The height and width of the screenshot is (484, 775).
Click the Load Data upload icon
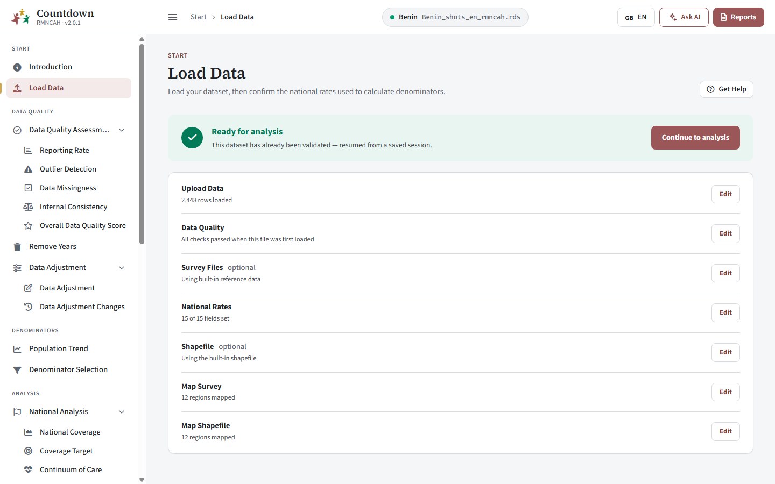coord(17,88)
